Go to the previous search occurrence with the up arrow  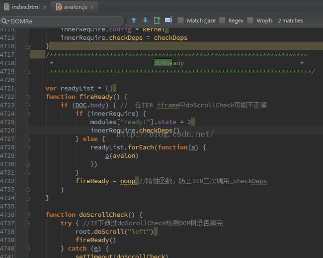point(134,20)
